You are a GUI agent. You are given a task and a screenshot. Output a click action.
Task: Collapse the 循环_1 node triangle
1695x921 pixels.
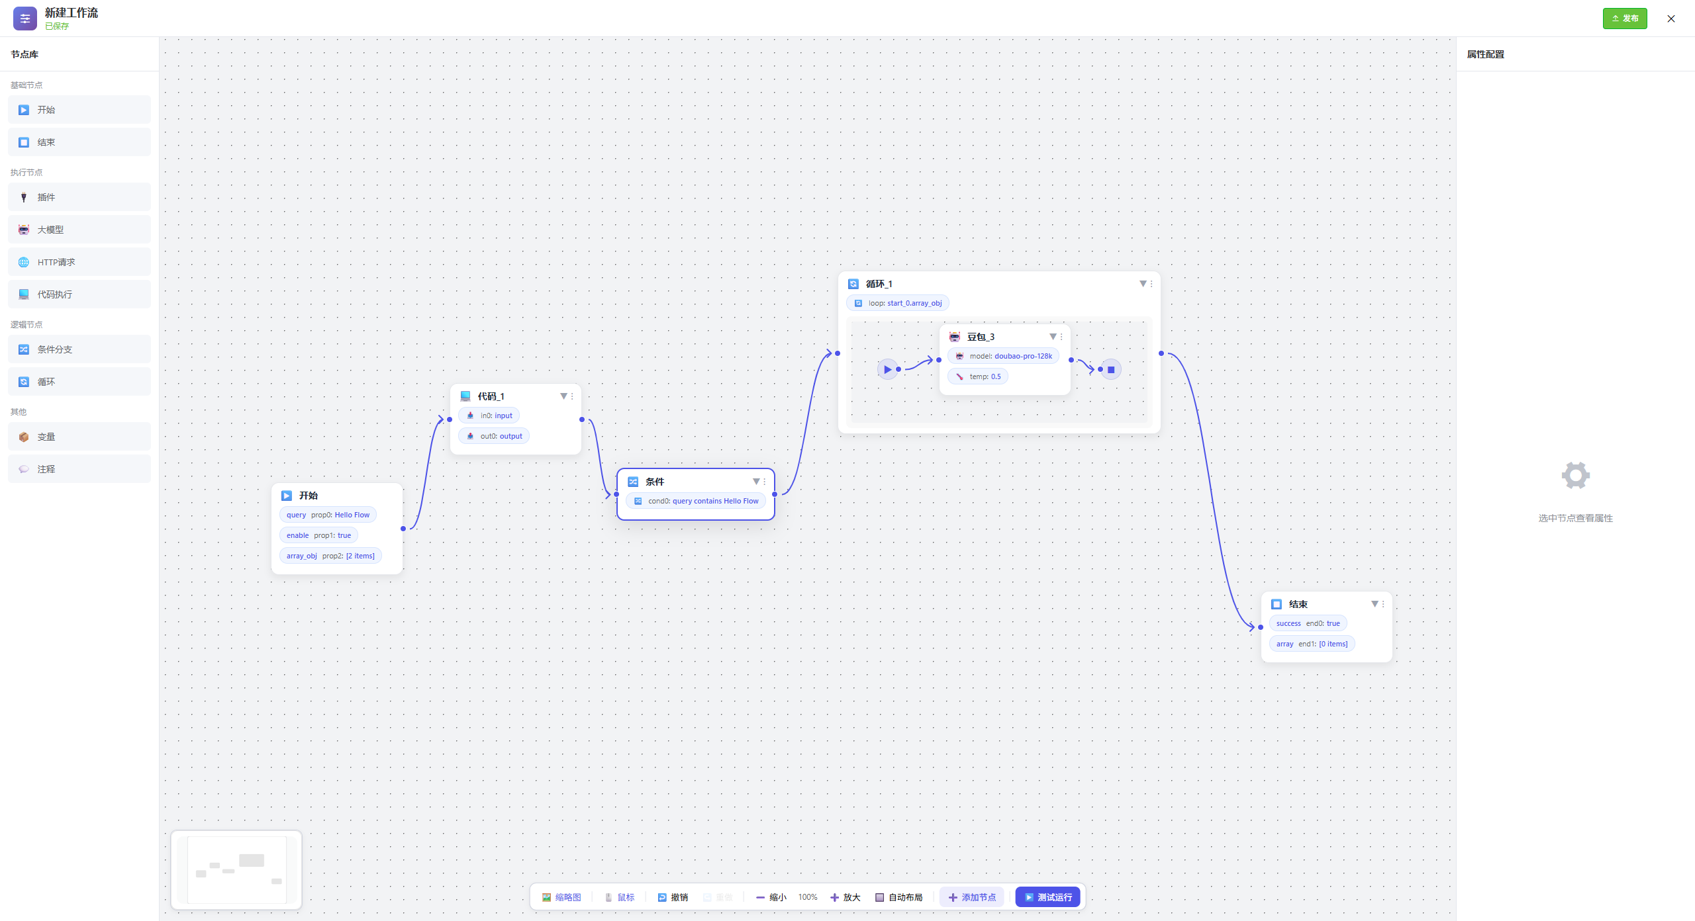pos(1142,284)
